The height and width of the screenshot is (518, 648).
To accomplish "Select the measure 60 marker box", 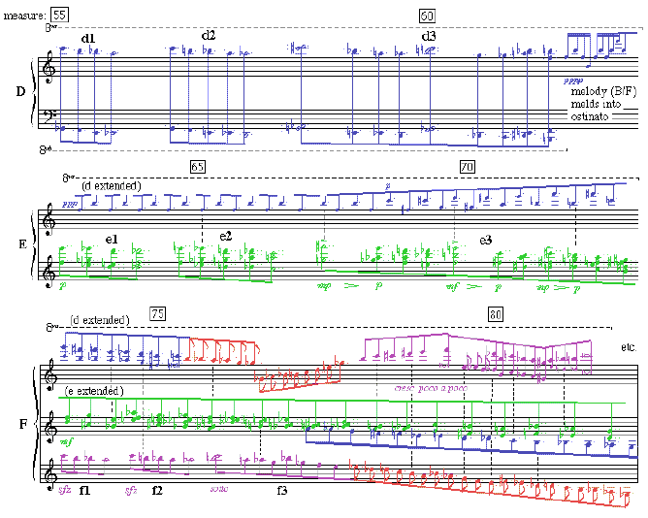I will click(428, 15).
